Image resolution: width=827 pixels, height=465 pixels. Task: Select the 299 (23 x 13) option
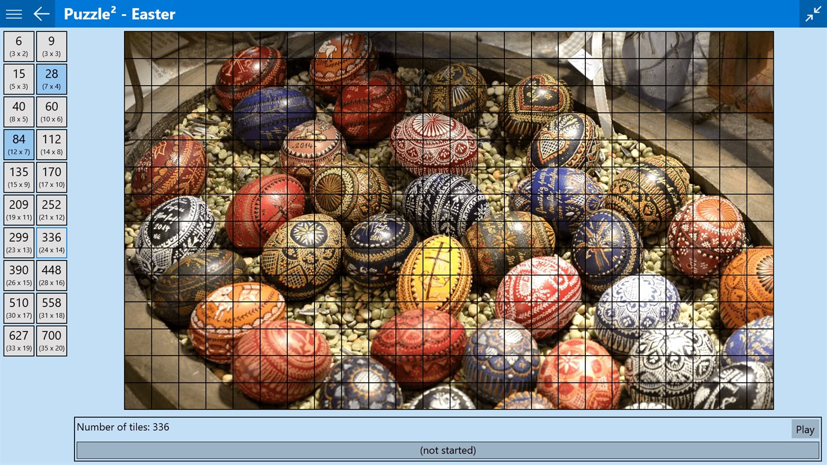18,242
